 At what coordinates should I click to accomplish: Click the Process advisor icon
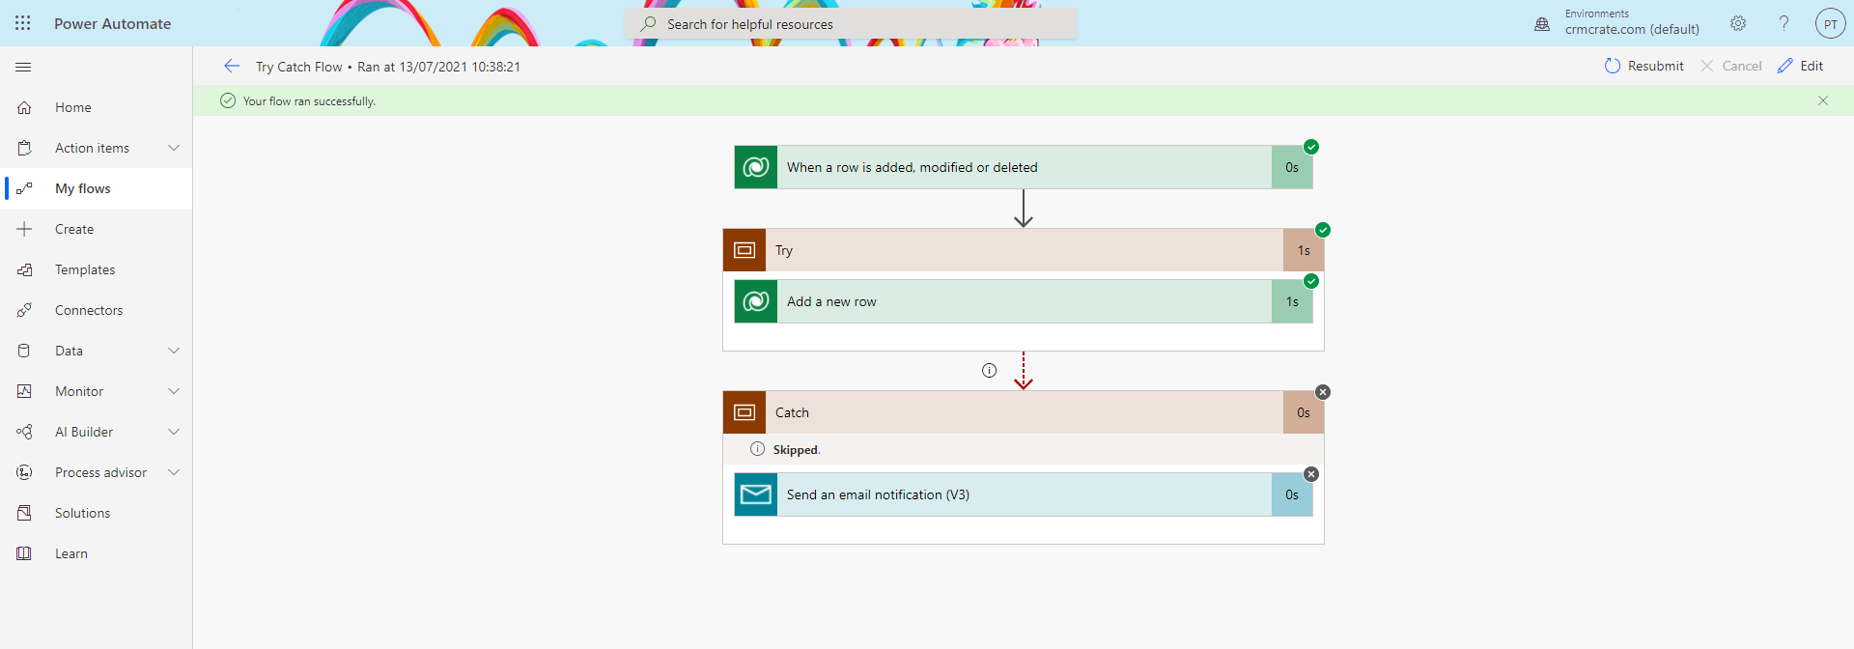coord(25,472)
